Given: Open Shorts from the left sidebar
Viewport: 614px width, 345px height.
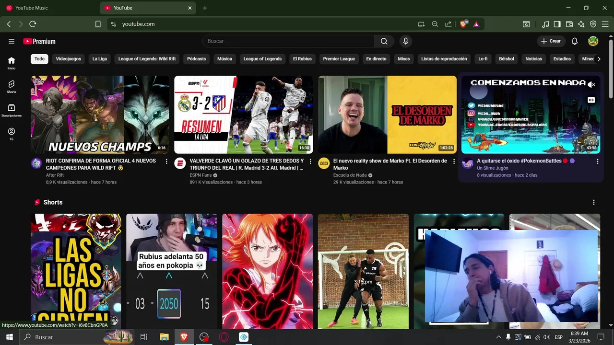Looking at the screenshot, I should (x=12, y=86).
